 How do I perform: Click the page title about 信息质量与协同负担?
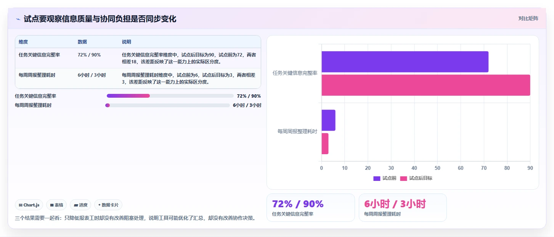point(100,19)
